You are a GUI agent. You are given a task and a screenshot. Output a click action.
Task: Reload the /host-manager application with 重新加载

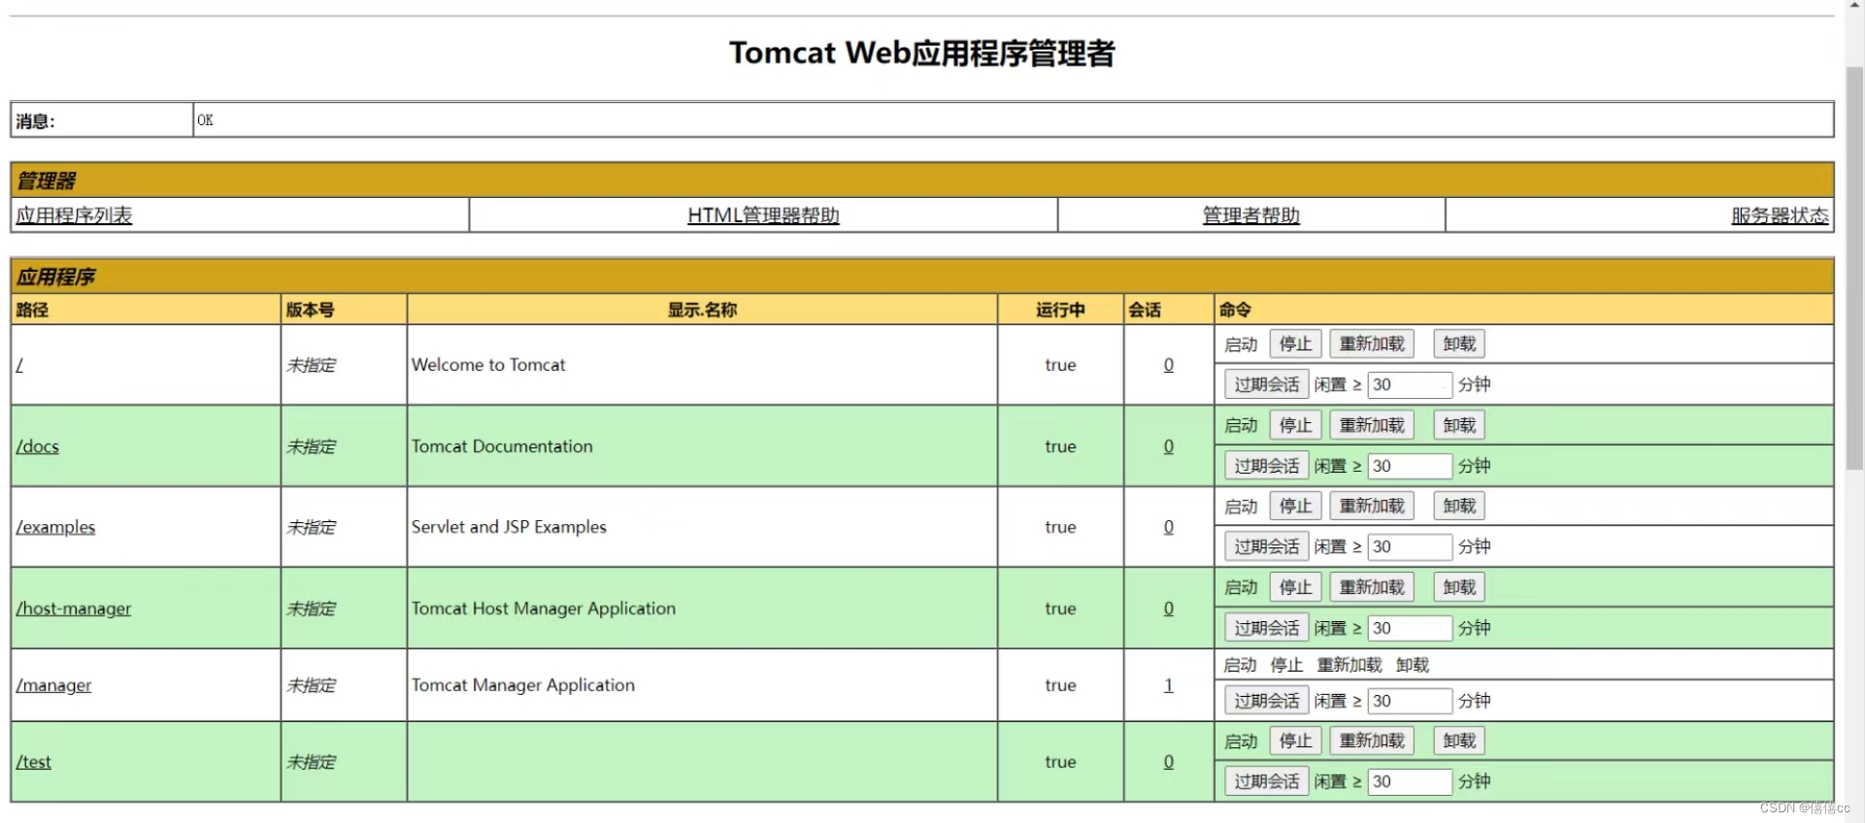pyautogui.click(x=1372, y=587)
